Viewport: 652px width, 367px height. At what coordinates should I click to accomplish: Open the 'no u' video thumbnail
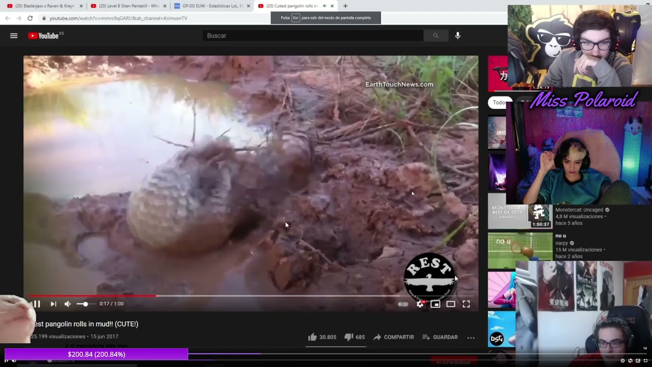click(x=520, y=250)
